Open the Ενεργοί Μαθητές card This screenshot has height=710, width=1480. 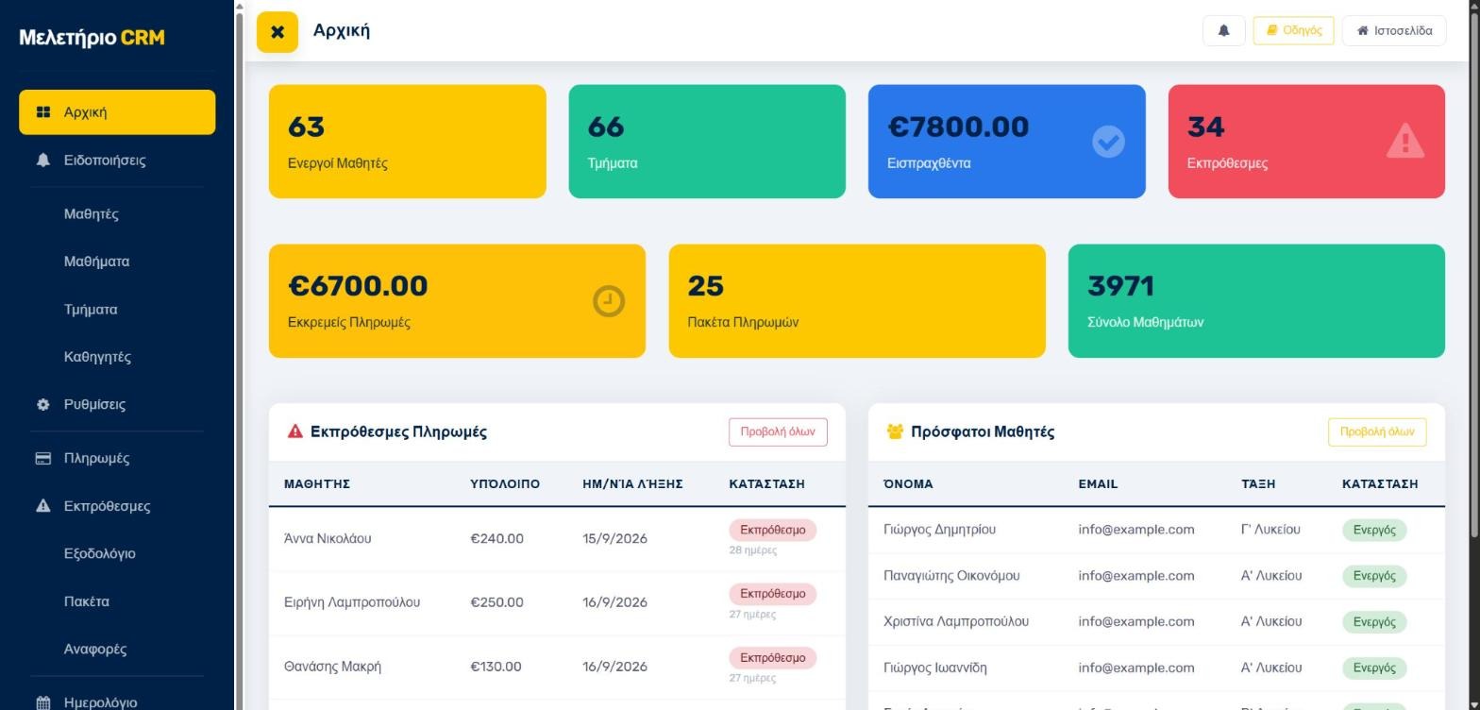pos(408,142)
